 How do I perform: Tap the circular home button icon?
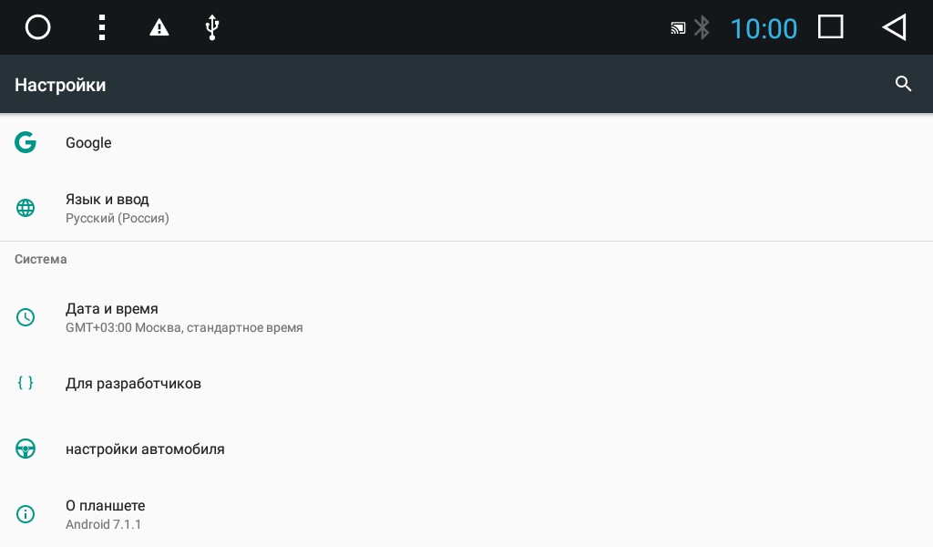pos(37,27)
